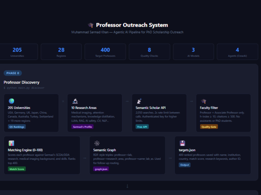
Task: Select the 400 Target Professors stat box
Action: (105, 52)
